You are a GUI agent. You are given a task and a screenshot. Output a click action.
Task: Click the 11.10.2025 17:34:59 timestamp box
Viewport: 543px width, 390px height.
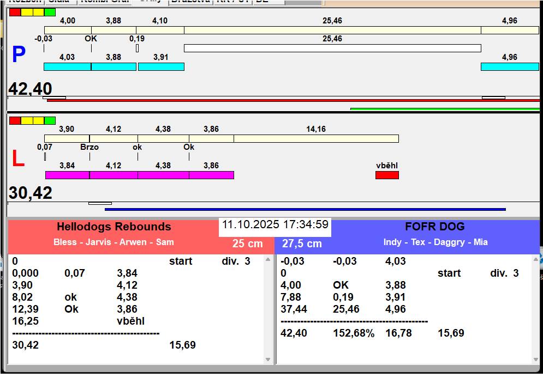[275, 224]
